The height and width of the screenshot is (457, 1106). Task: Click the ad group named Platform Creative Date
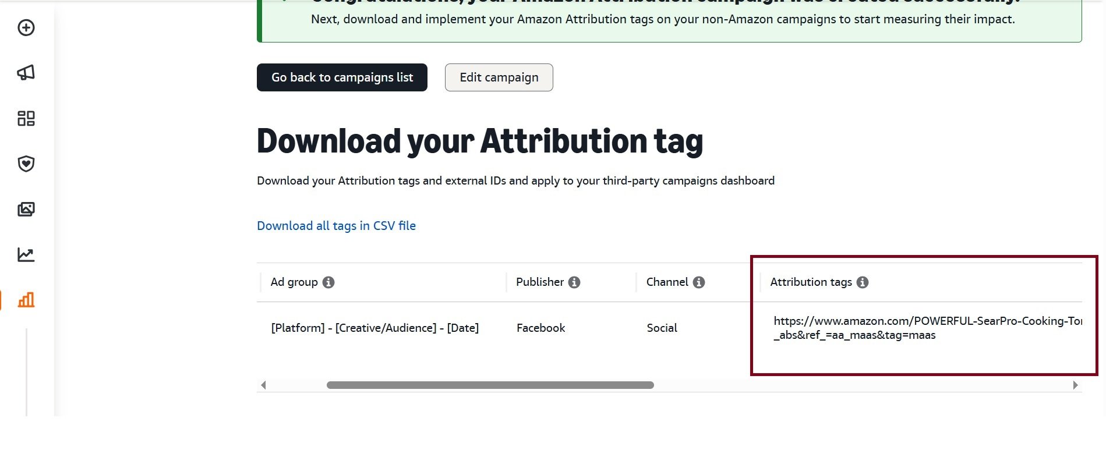[374, 328]
